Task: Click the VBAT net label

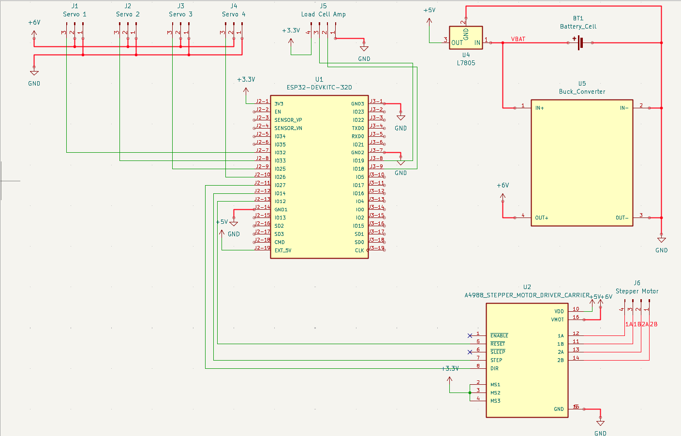Action: tap(518, 39)
